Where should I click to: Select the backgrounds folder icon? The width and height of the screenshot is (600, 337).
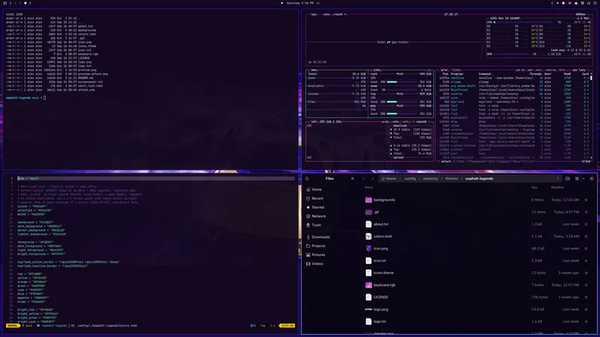click(x=368, y=200)
